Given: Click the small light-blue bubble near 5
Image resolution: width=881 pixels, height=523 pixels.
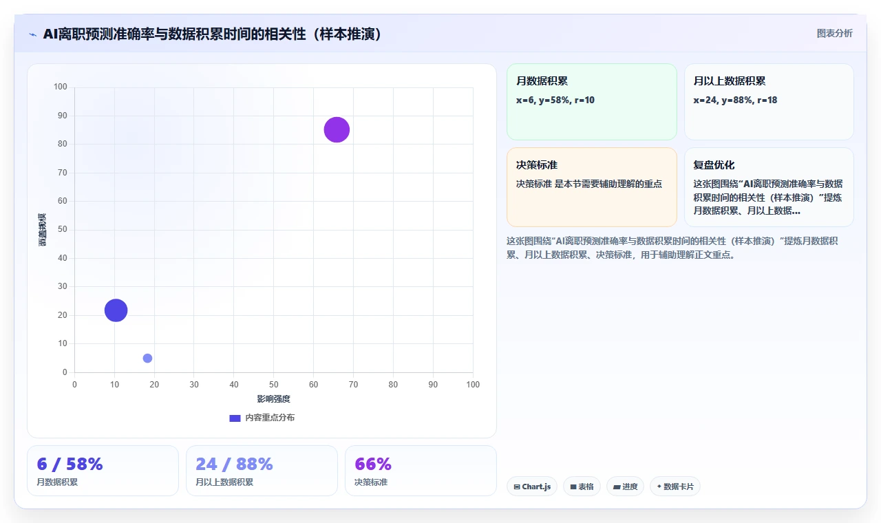Looking at the screenshot, I should (147, 358).
